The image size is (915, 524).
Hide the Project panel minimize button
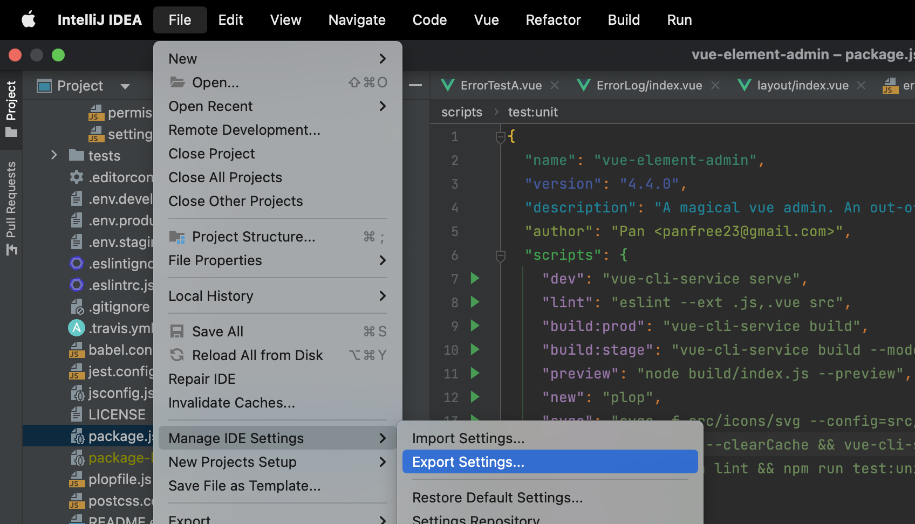415,85
